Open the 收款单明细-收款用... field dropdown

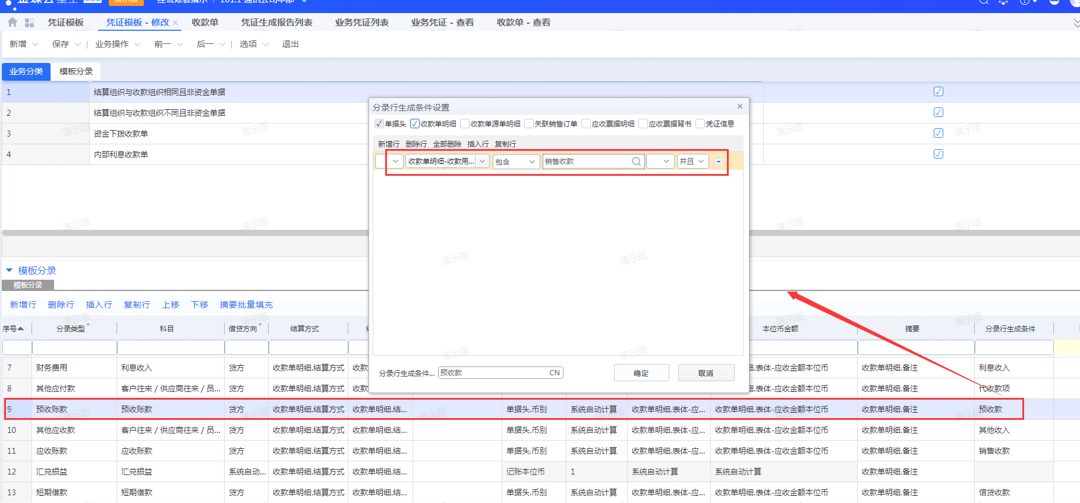[x=483, y=162]
